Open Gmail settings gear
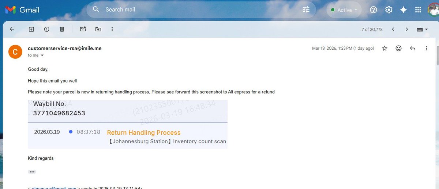Screen dimensions: 439x189 coord(389,10)
